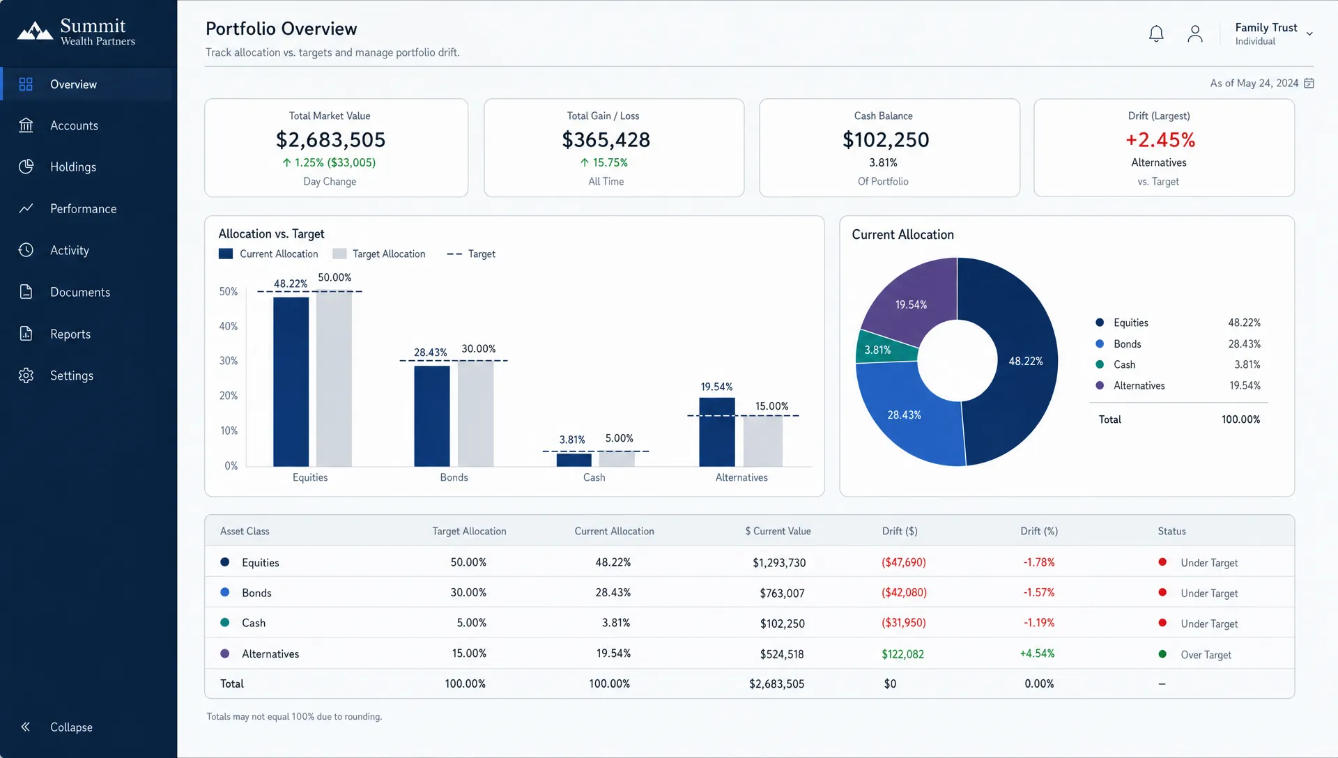The height and width of the screenshot is (758, 1338).
Task: Go to Accounts in the sidebar
Action: pyautogui.click(x=74, y=125)
